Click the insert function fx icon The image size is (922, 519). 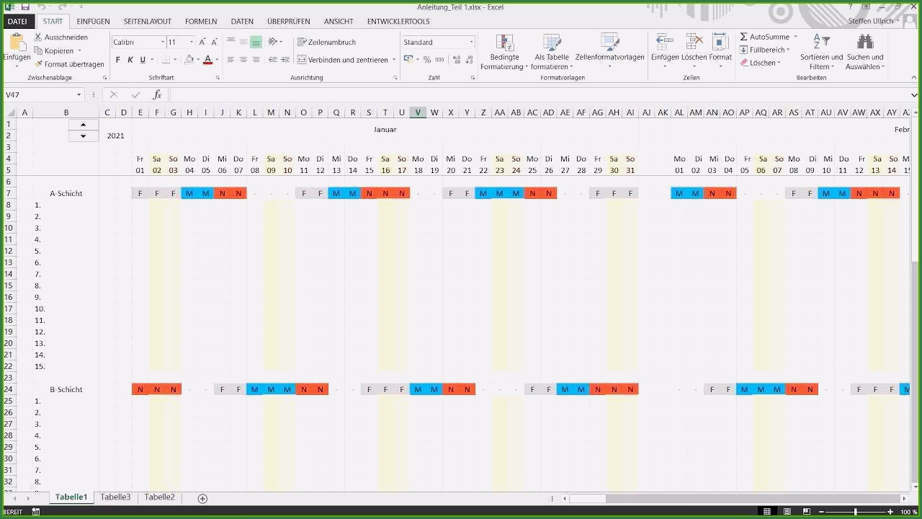point(157,94)
